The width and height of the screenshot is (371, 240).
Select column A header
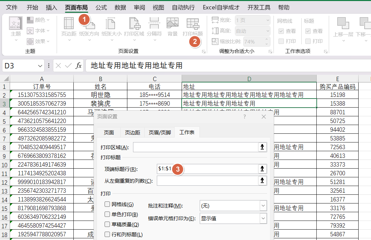42,79
